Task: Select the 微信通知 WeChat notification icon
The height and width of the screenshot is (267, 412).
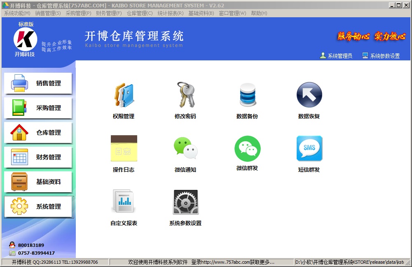Action: coord(185,149)
